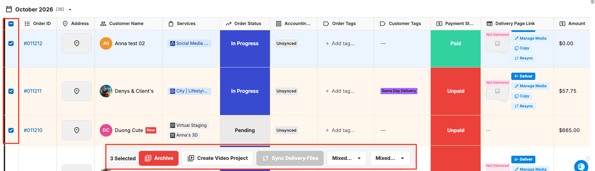
Task: Open address pin for Duong Cute
Action: (x=77, y=130)
